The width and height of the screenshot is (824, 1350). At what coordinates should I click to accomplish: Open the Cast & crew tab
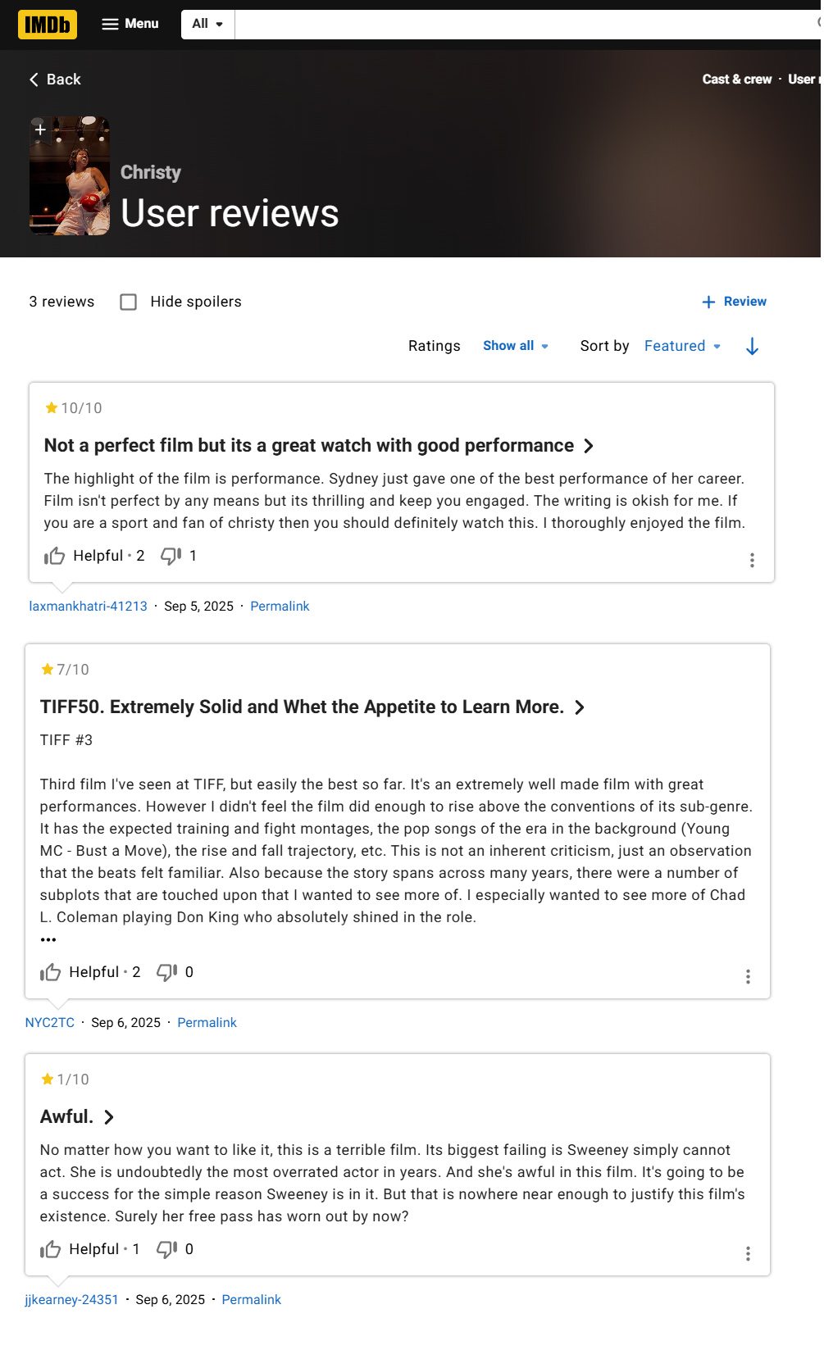[736, 80]
